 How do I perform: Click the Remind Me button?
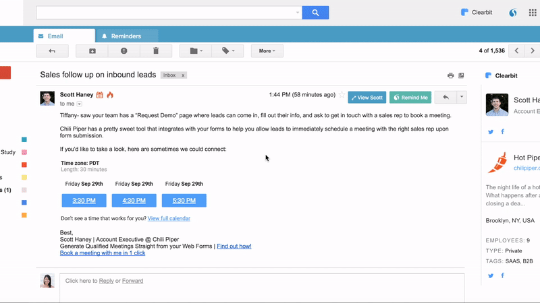coord(410,98)
